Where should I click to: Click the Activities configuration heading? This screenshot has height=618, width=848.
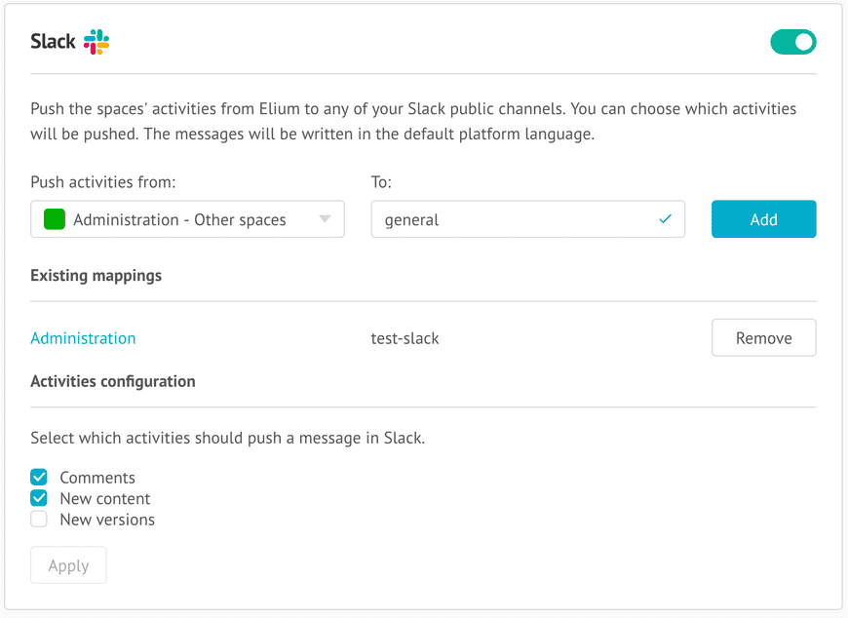(112, 382)
